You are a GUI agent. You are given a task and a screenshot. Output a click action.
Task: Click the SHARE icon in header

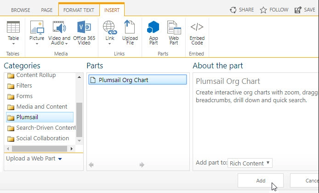(233, 10)
